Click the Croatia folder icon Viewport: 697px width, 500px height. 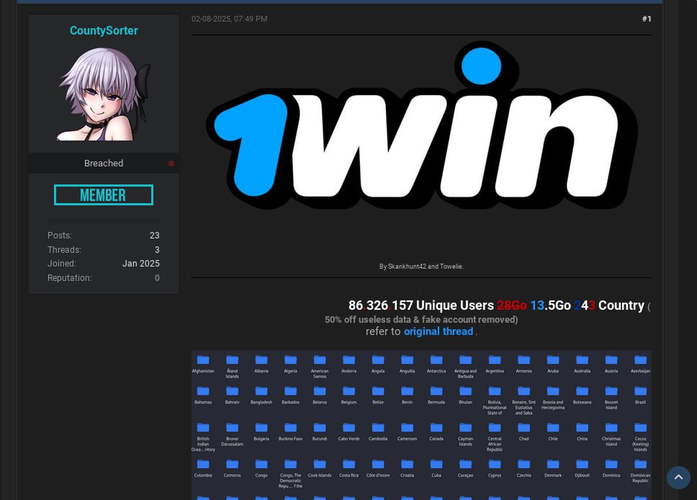point(407,463)
